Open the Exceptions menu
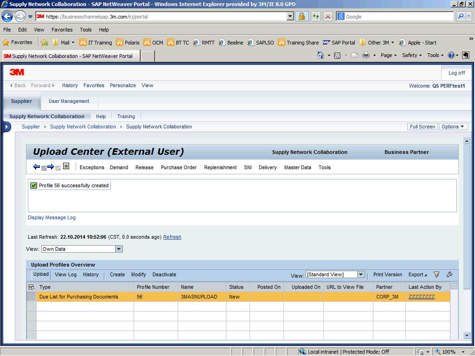475x356 pixels. pos(92,167)
